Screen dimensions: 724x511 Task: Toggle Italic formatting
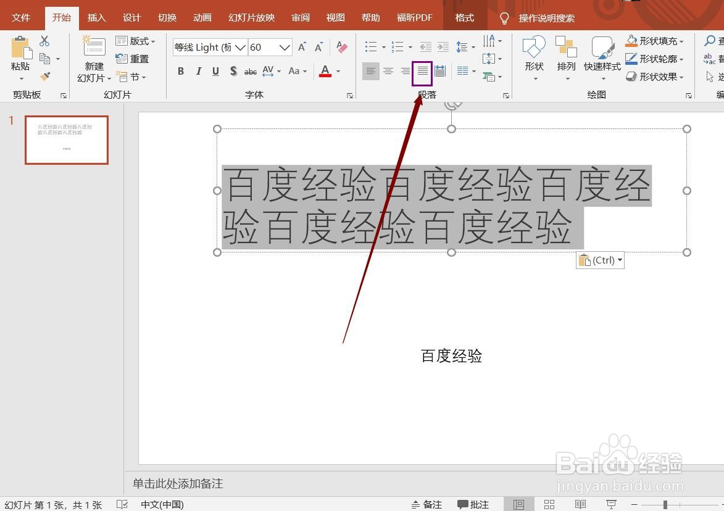[x=199, y=71]
